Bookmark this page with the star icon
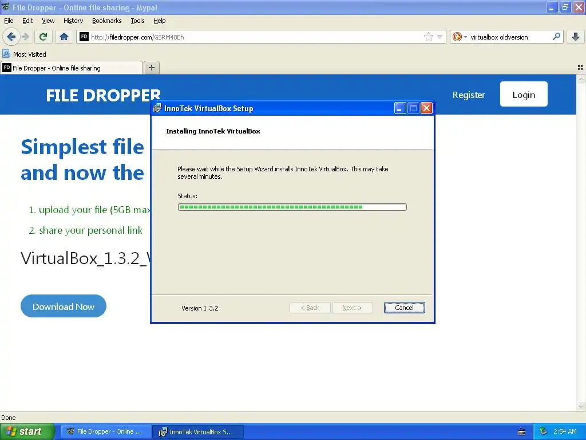 tap(428, 37)
